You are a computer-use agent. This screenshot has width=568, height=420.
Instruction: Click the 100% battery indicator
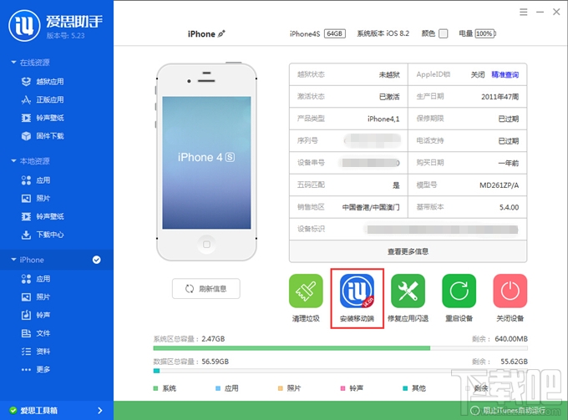coord(485,33)
